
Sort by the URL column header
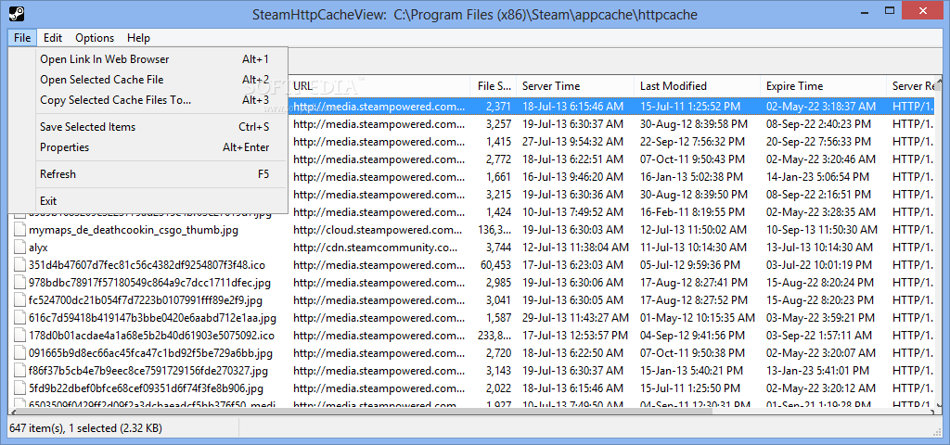379,86
